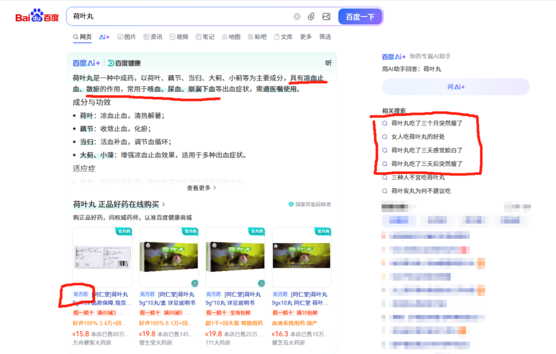Click the 16.3 yuan price
Viewport: 556px width, 354px height.
(x=280, y=334)
